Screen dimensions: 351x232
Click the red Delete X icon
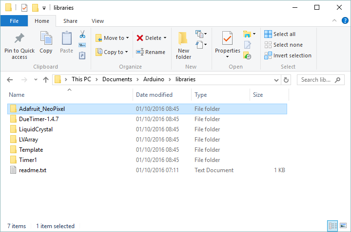point(140,38)
